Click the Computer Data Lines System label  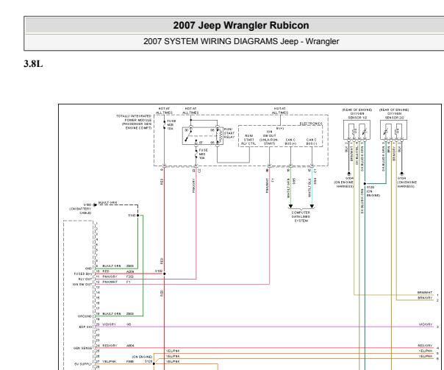pyautogui.click(x=301, y=216)
